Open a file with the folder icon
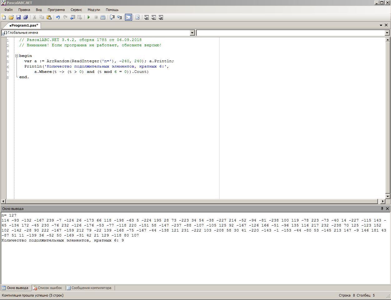 [11, 18]
